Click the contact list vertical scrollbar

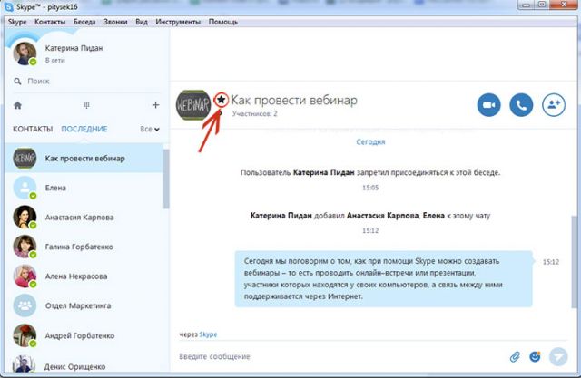164,181
